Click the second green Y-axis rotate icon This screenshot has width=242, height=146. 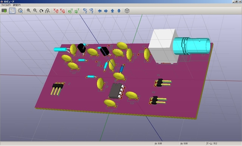click(77, 11)
